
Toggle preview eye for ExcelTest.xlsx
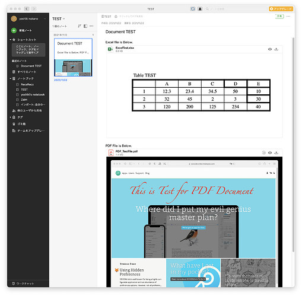pyautogui.click(x=270, y=49)
